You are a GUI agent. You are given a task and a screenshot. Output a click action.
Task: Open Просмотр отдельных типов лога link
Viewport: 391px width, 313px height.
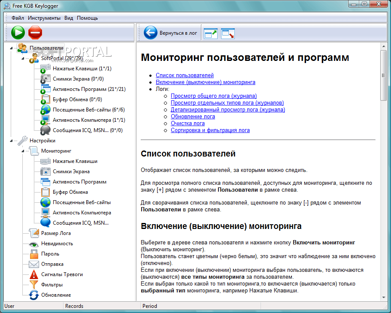[227, 102]
